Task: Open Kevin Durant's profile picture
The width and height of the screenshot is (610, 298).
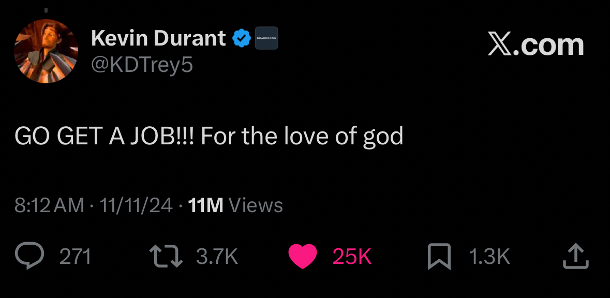Action: click(x=46, y=51)
